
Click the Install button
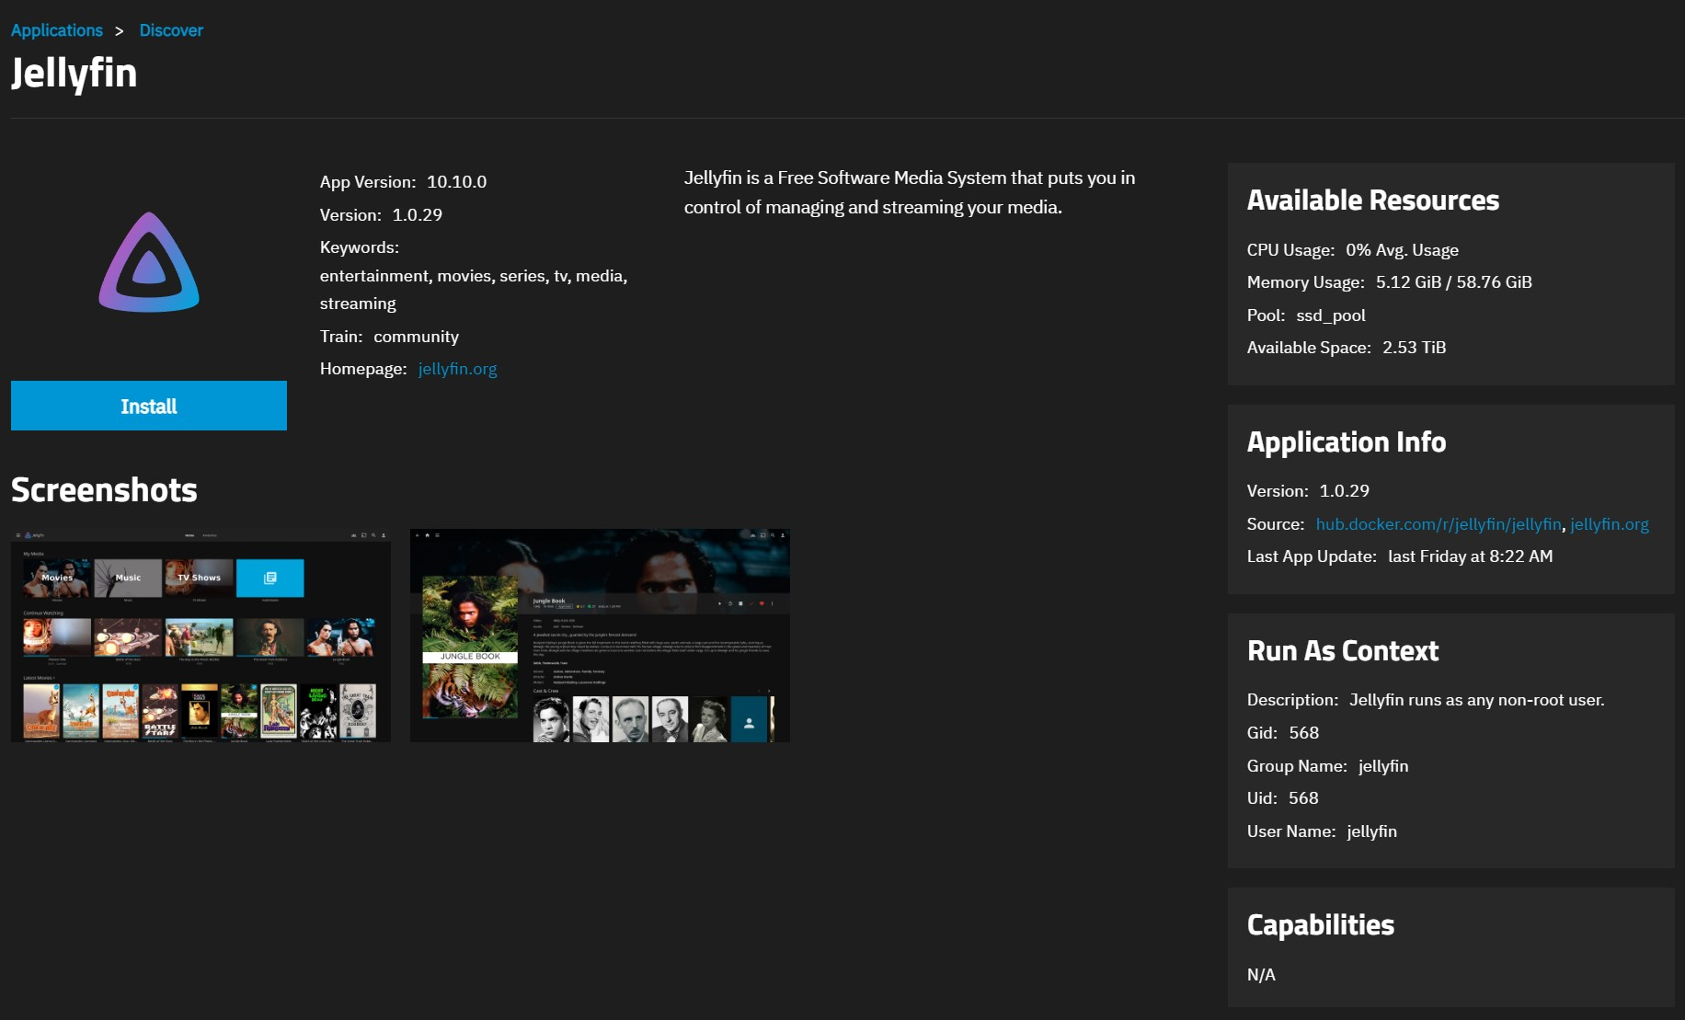[148, 406]
